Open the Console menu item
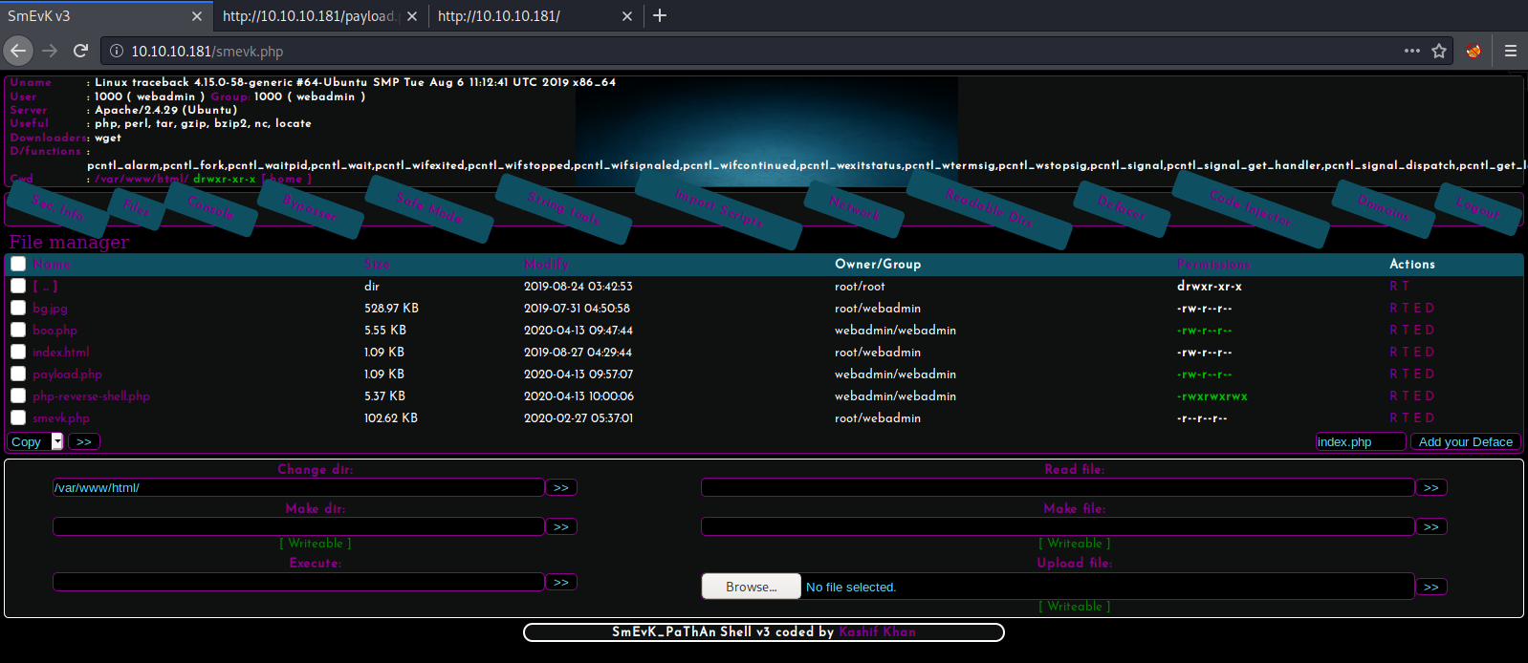1528x663 pixels. [210, 207]
